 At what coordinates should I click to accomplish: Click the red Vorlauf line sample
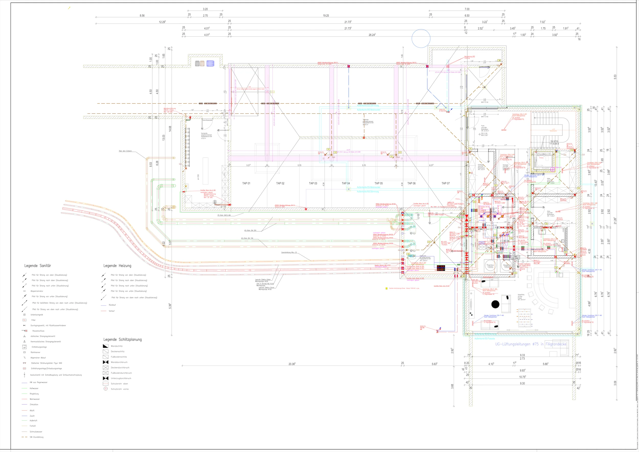104,311
